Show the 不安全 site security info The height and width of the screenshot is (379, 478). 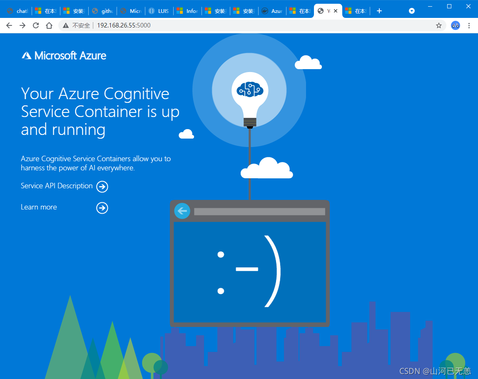77,25
